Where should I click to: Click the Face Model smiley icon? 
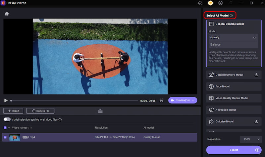[211, 86]
